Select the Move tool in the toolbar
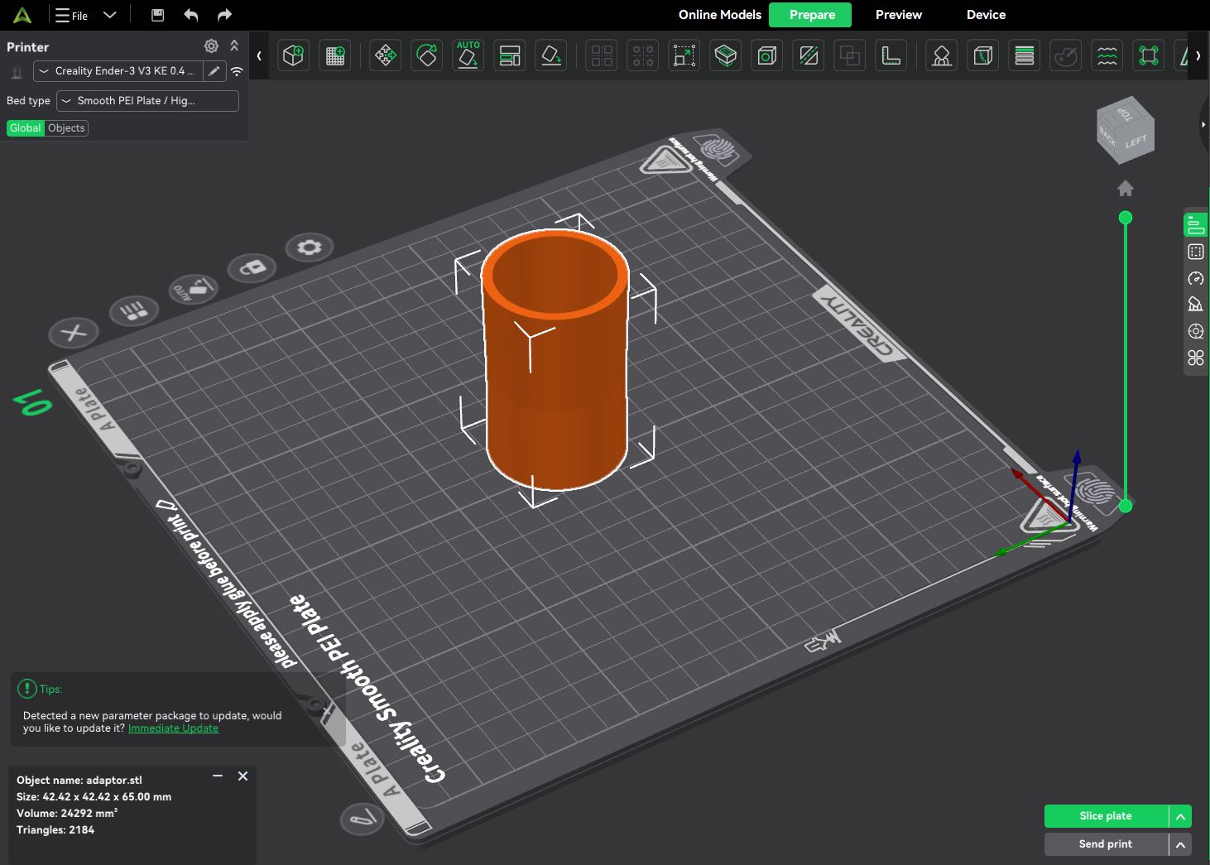Screen dimensions: 1210x865 (385, 55)
